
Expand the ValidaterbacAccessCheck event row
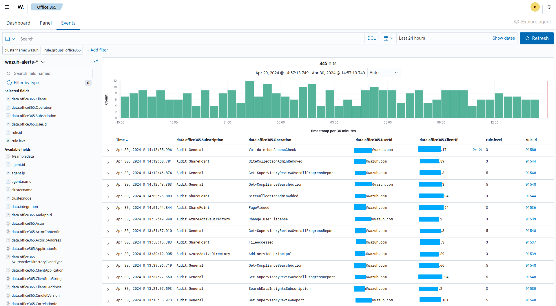coord(108,150)
